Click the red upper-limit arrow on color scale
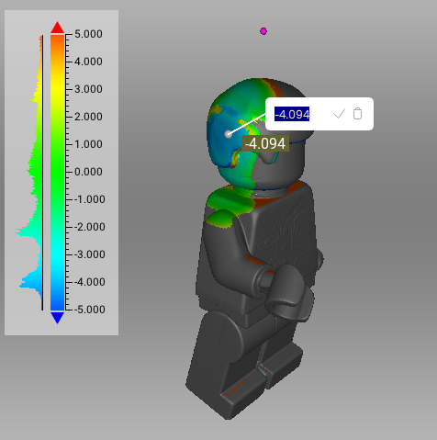This screenshot has width=437, height=440. point(57,28)
